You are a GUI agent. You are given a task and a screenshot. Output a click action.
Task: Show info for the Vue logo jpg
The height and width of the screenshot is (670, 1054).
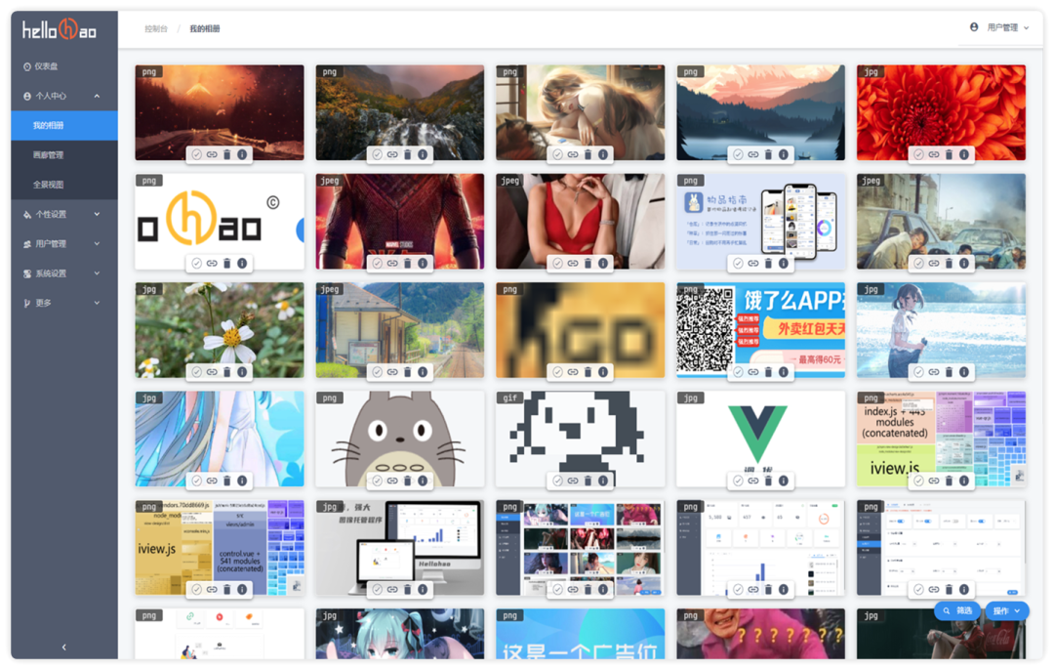783,481
